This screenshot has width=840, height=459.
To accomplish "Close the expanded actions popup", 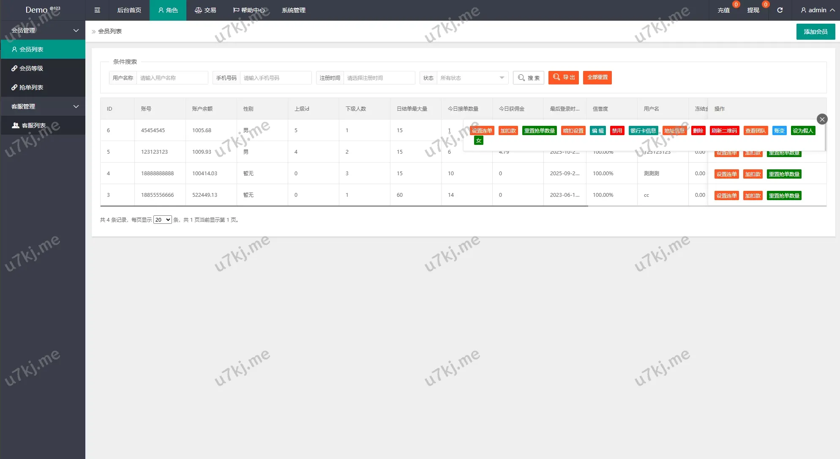I will tap(822, 120).
